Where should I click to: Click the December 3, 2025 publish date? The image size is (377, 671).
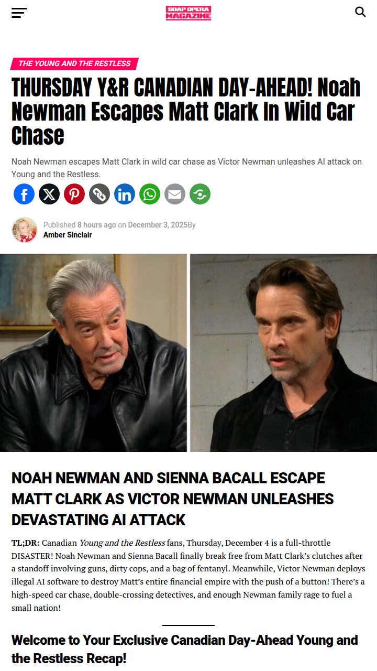pyautogui.click(x=157, y=225)
